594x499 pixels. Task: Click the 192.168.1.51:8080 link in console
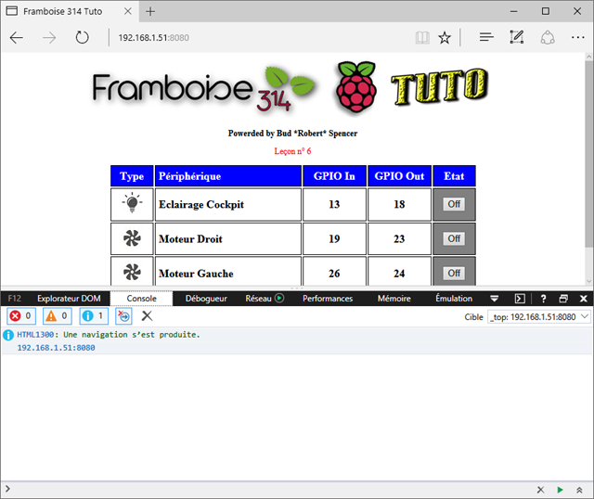[x=56, y=348]
